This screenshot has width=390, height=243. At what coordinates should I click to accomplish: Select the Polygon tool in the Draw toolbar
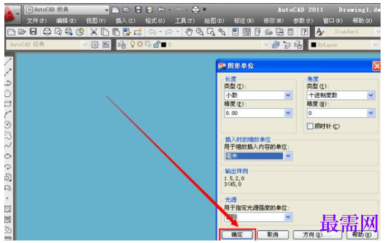point(8,93)
